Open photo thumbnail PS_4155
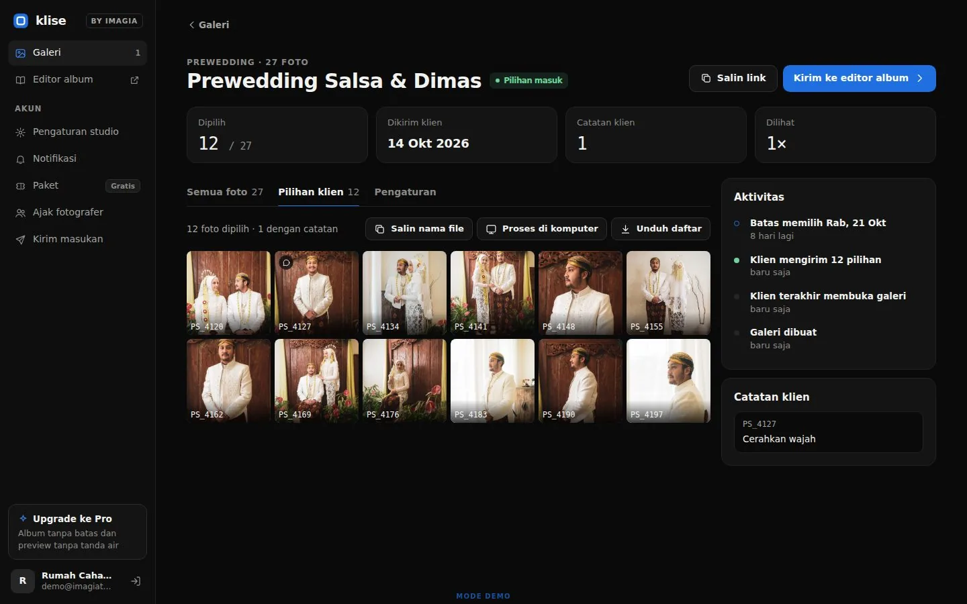This screenshot has height=604, width=967. pos(668,293)
